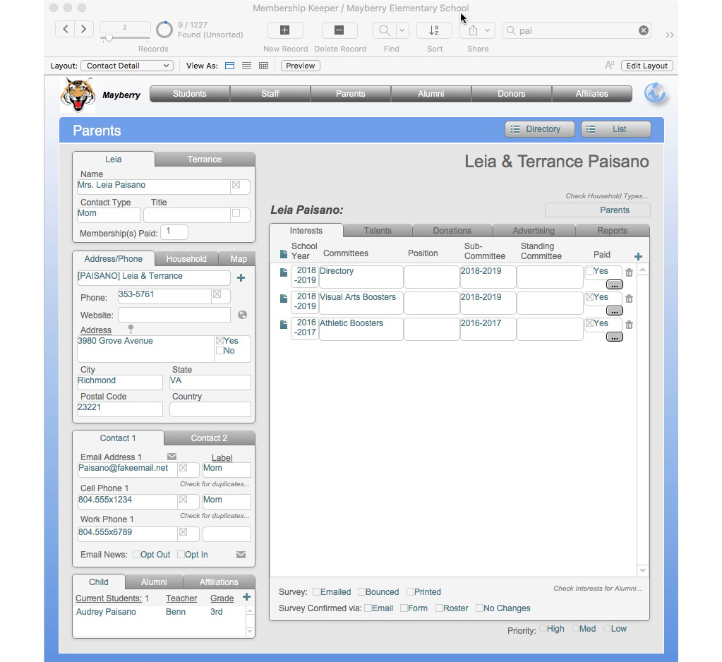Delete the Athletic Boosters row

(x=629, y=325)
